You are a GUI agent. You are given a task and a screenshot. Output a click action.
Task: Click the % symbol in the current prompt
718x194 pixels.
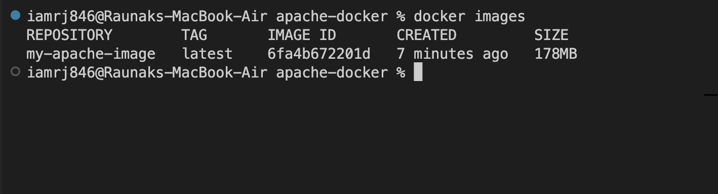click(401, 72)
